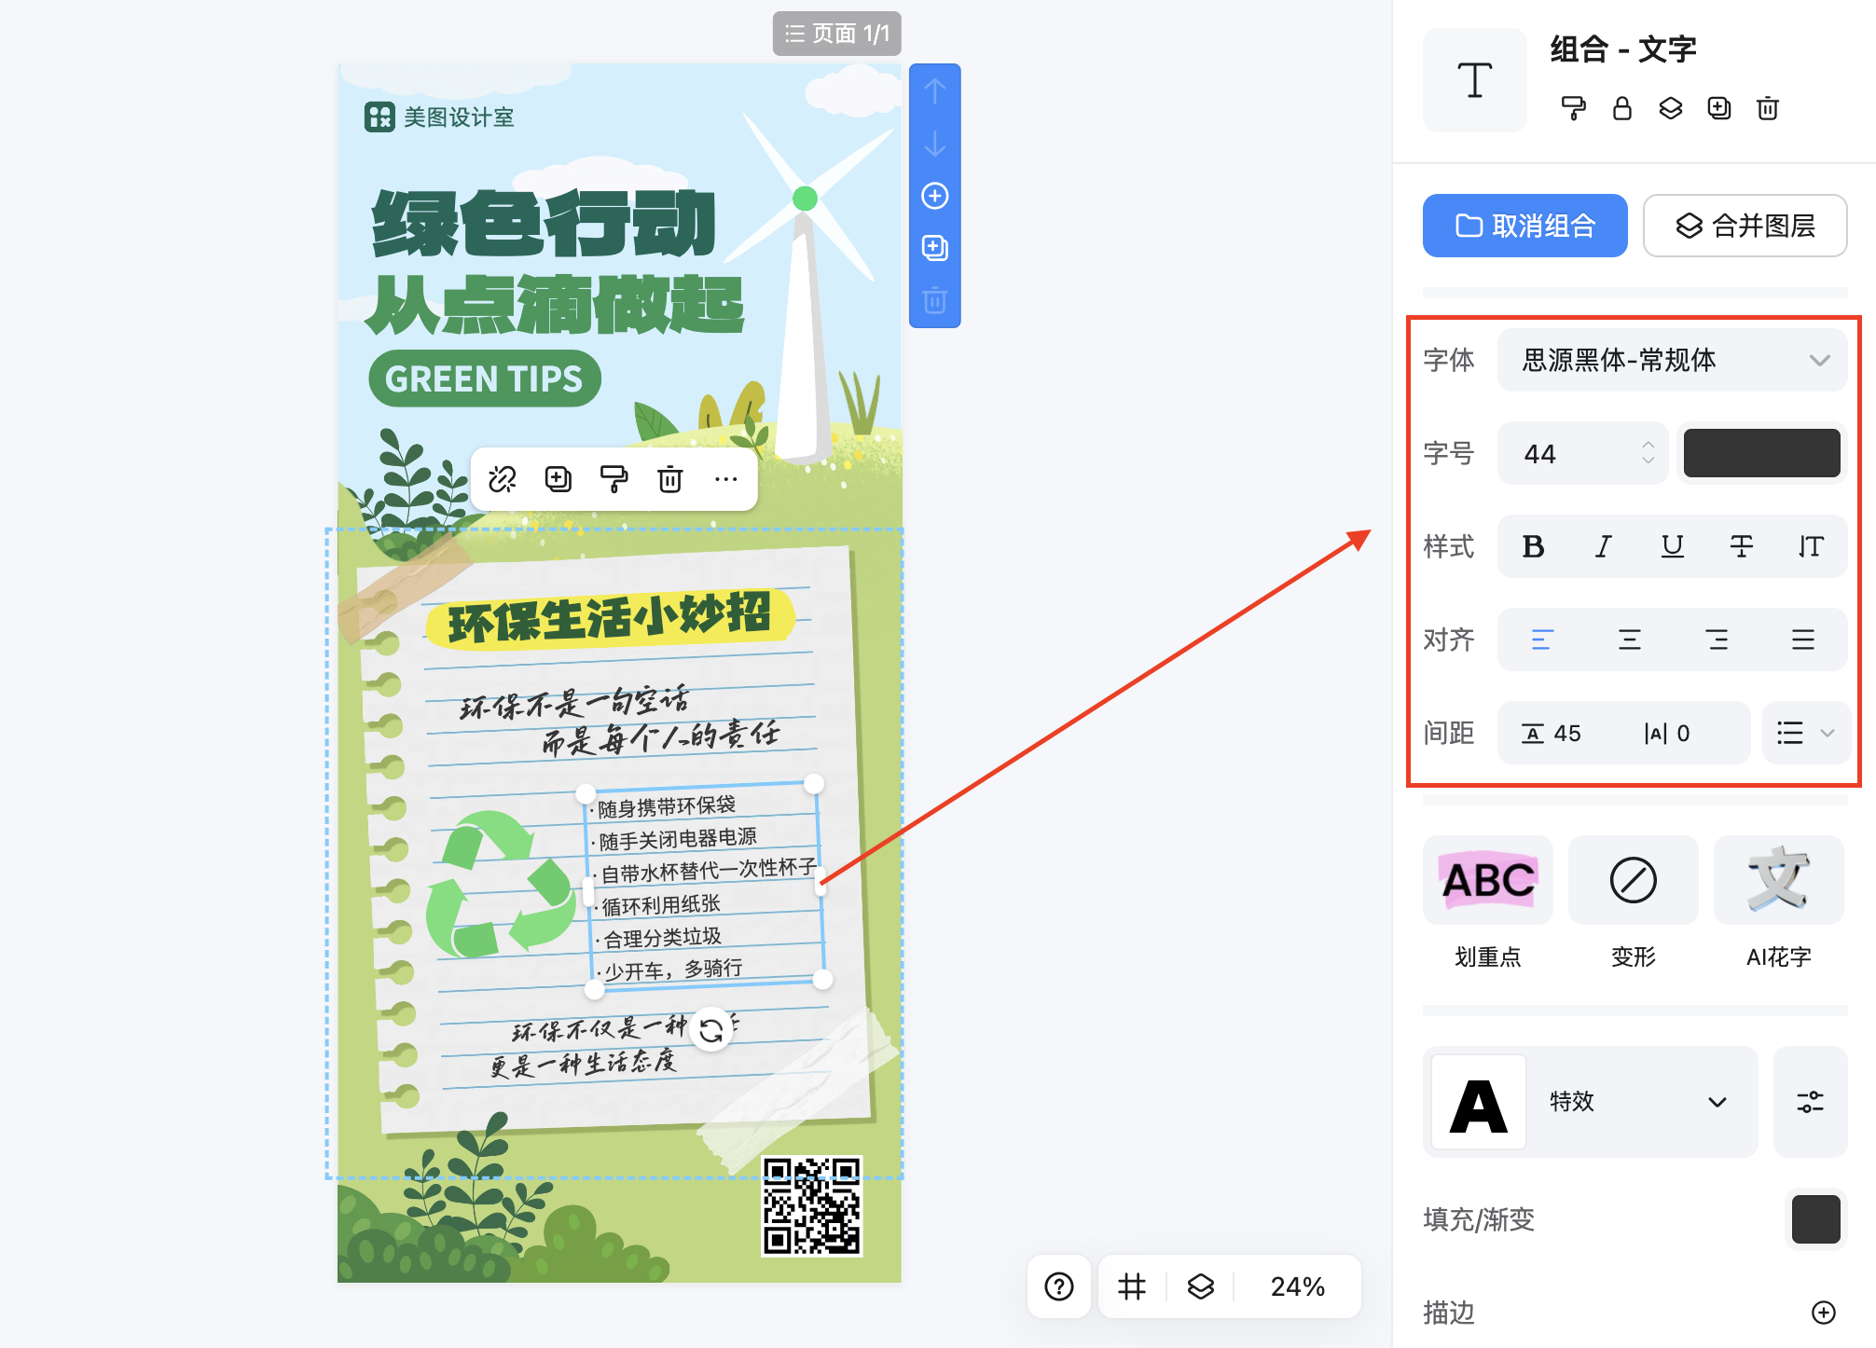Toggle bold text style

[x=1533, y=546]
